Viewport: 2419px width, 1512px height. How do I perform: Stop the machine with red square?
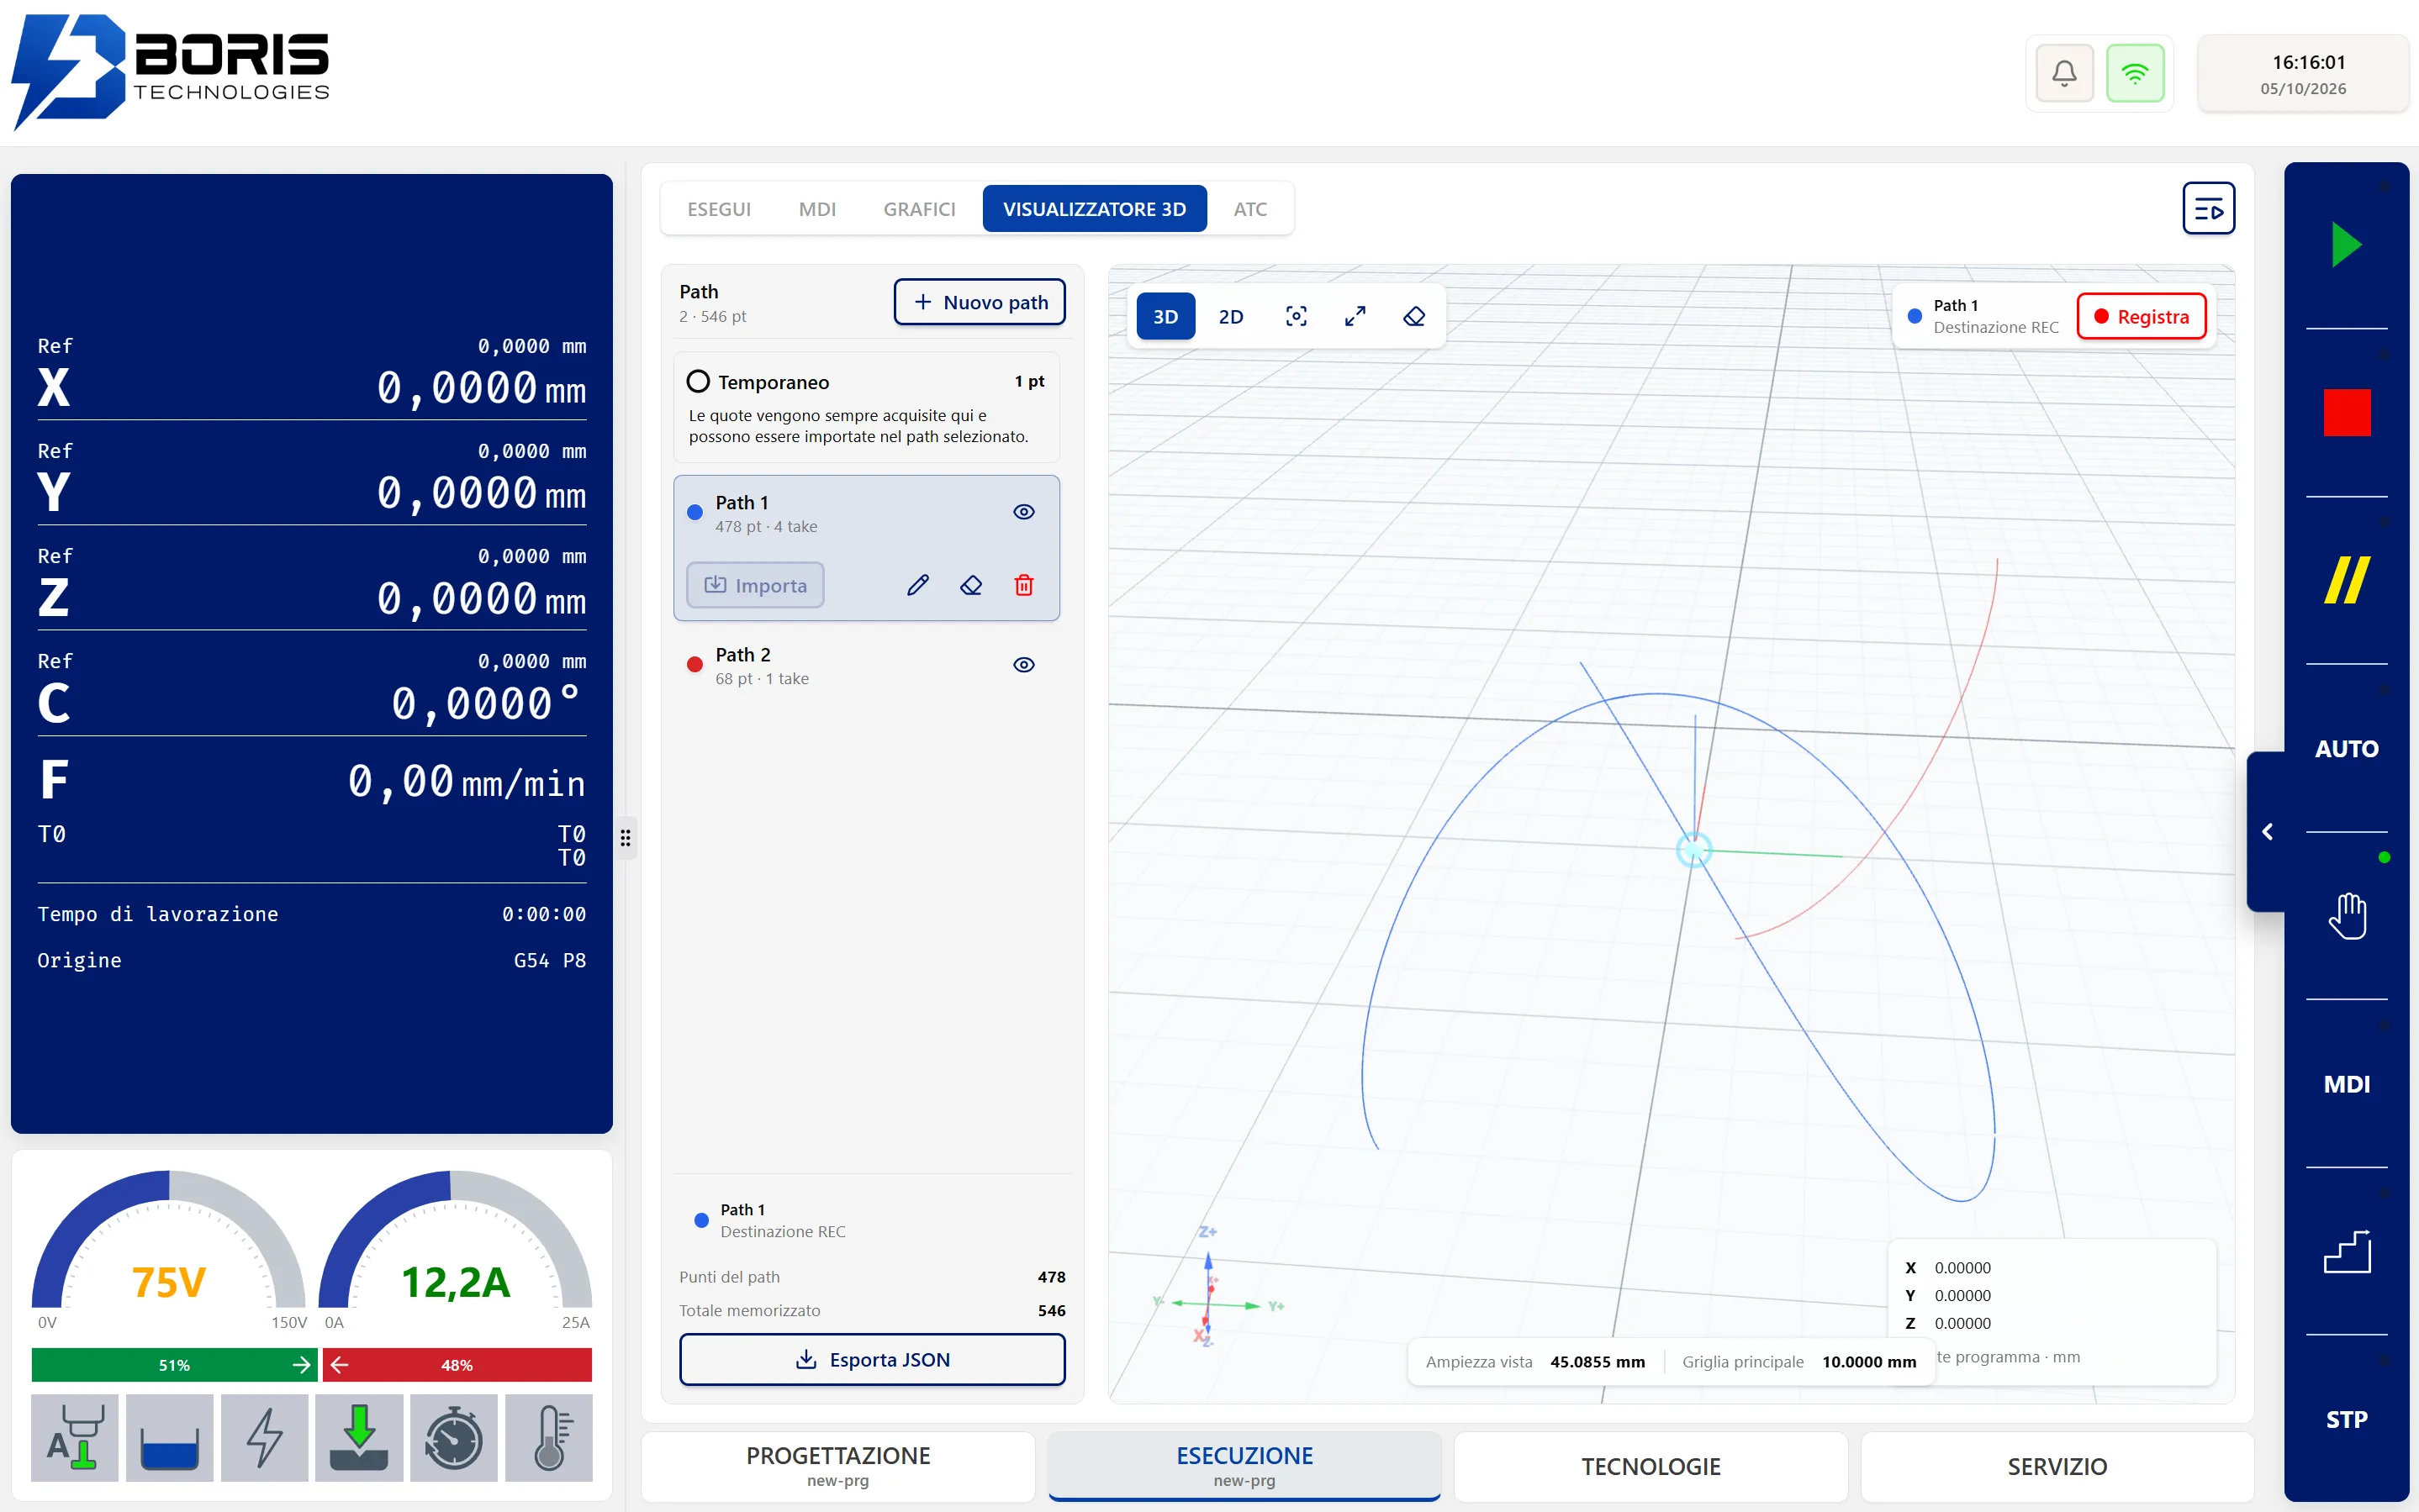click(2346, 412)
